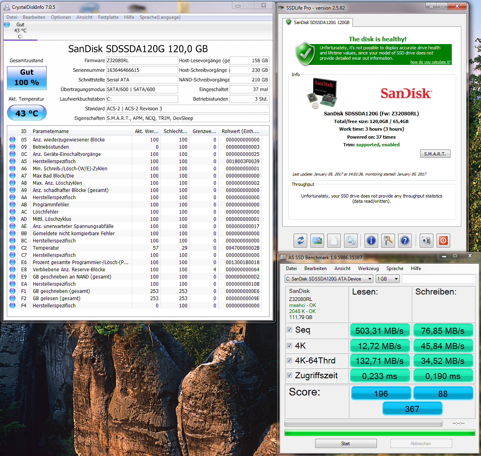Screen dimensions: 481x456
Task: Click the 'how do you calculate it?' link
Action: click(x=431, y=62)
